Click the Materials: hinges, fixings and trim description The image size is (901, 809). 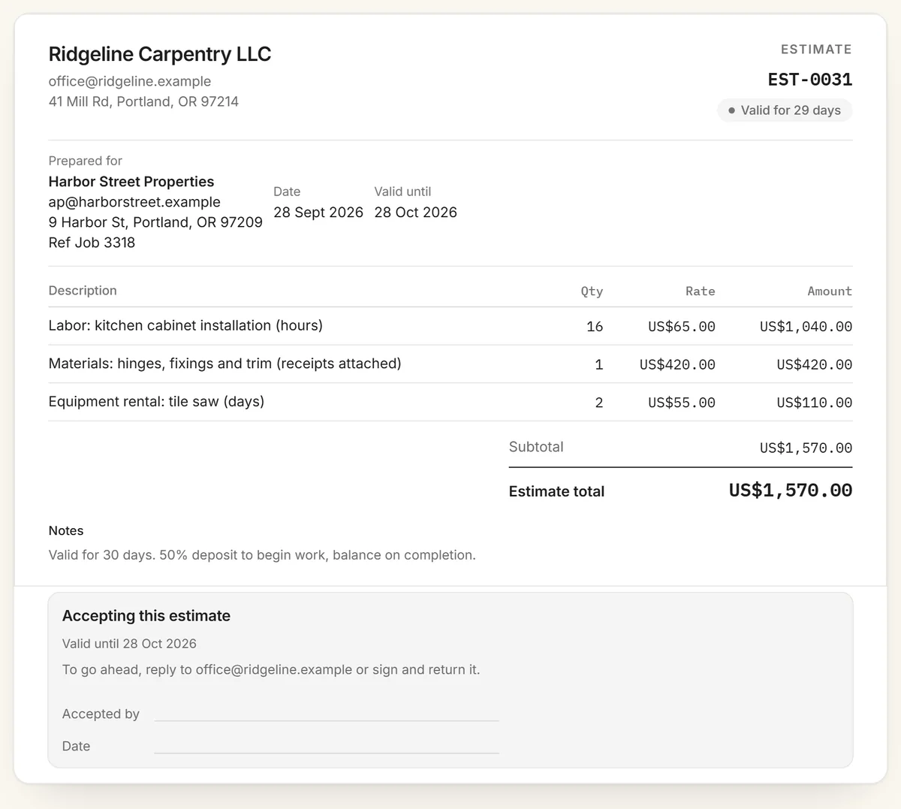click(x=225, y=364)
